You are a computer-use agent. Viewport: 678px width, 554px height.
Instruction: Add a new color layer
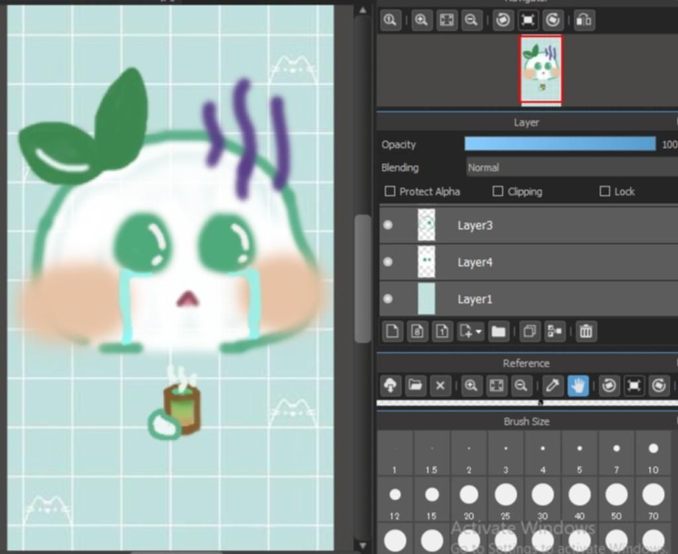(393, 331)
